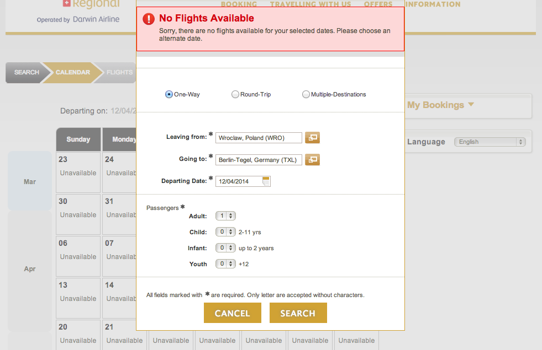Click the Monday column header
The height and width of the screenshot is (350, 542).
coord(119,139)
